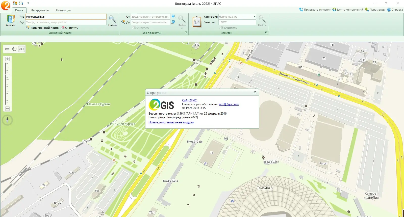Clear the main search with Очистить
The height and width of the screenshot is (217, 404).
(70, 28)
